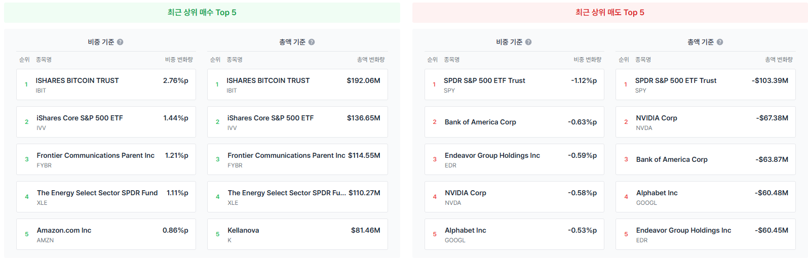Click help icon beside sell-side 총액 기준
This screenshot has width=808, height=261.
[x=720, y=42]
